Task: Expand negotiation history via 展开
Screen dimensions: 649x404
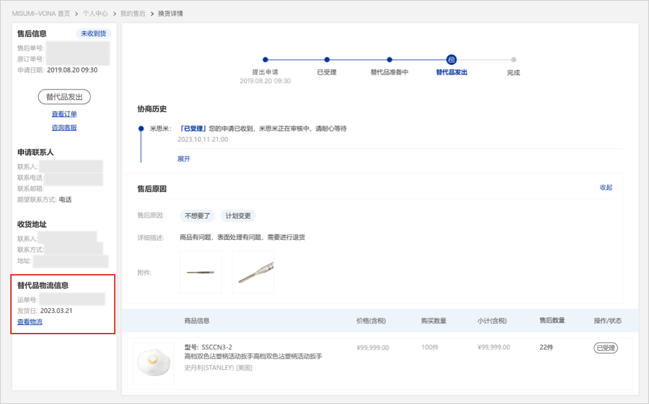Action: pos(184,159)
